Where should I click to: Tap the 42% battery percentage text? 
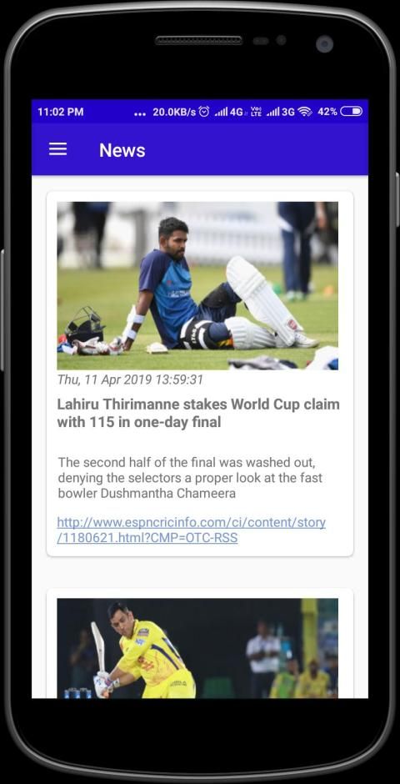point(327,112)
